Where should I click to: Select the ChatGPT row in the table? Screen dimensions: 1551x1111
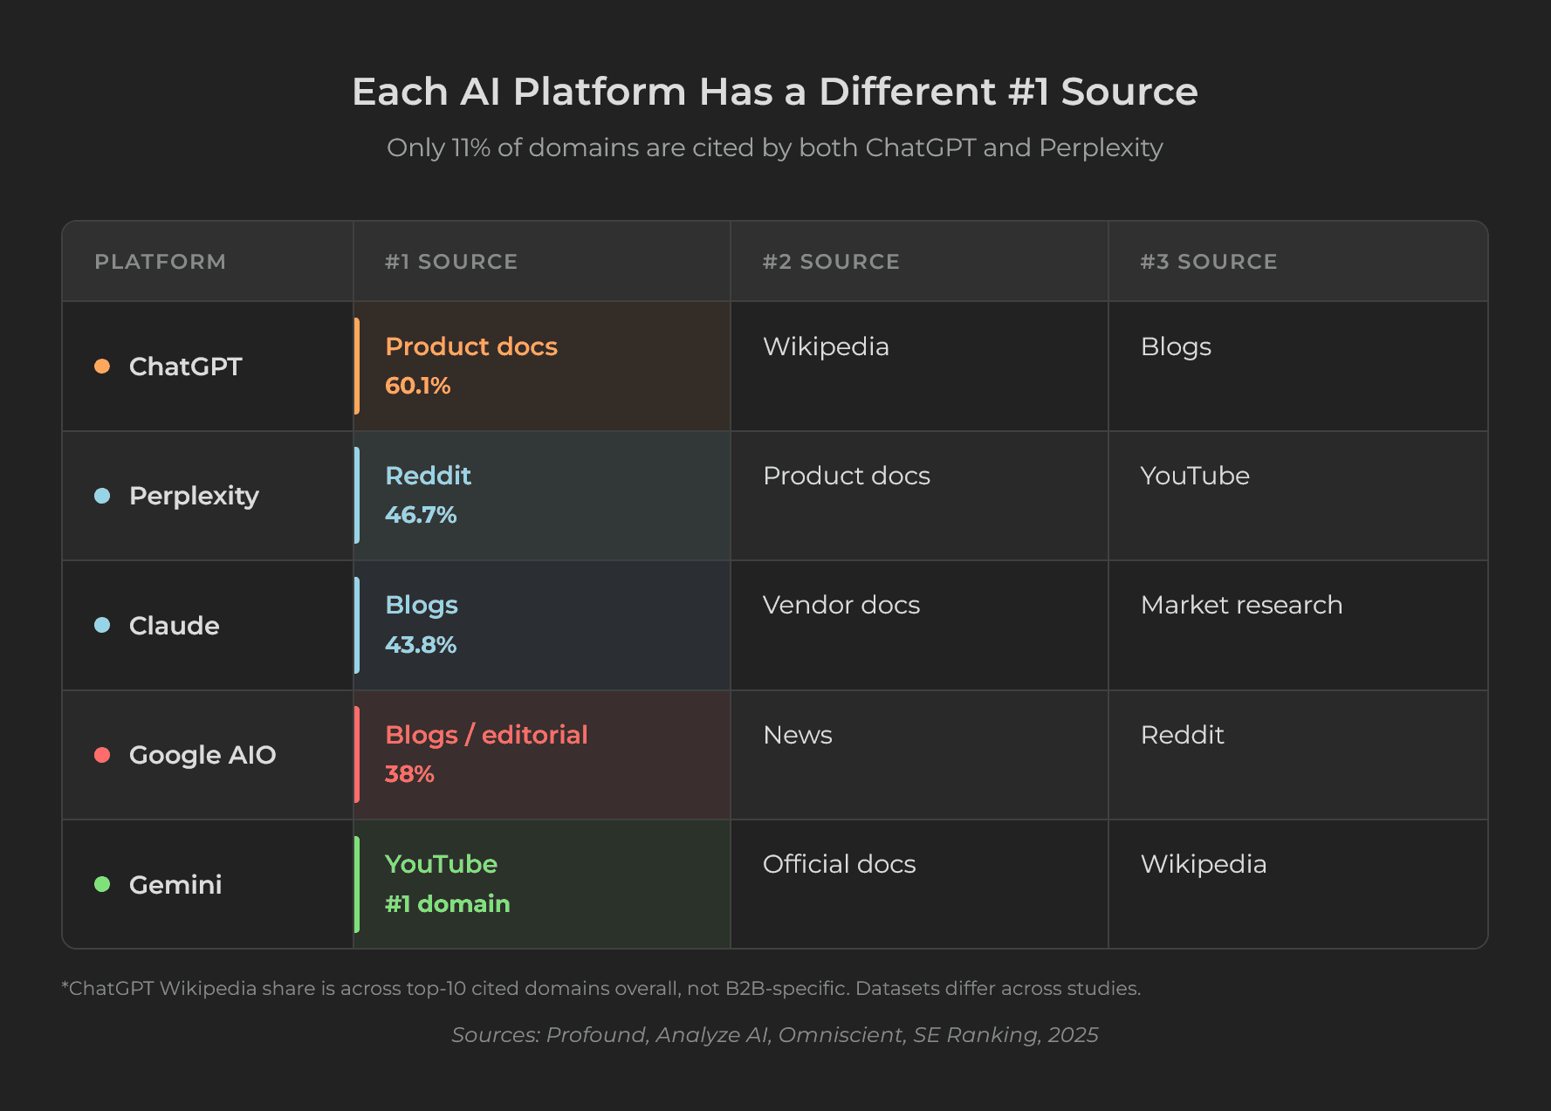pyautogui.click(x=775, y=367)
